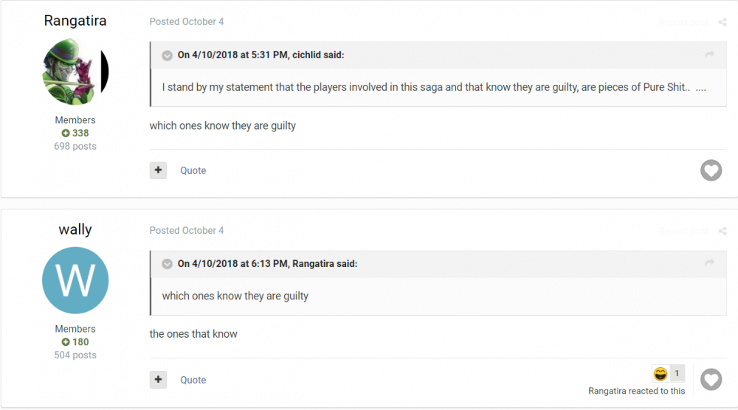Share Rangatira's post via share icon

(x=723, y=22)
